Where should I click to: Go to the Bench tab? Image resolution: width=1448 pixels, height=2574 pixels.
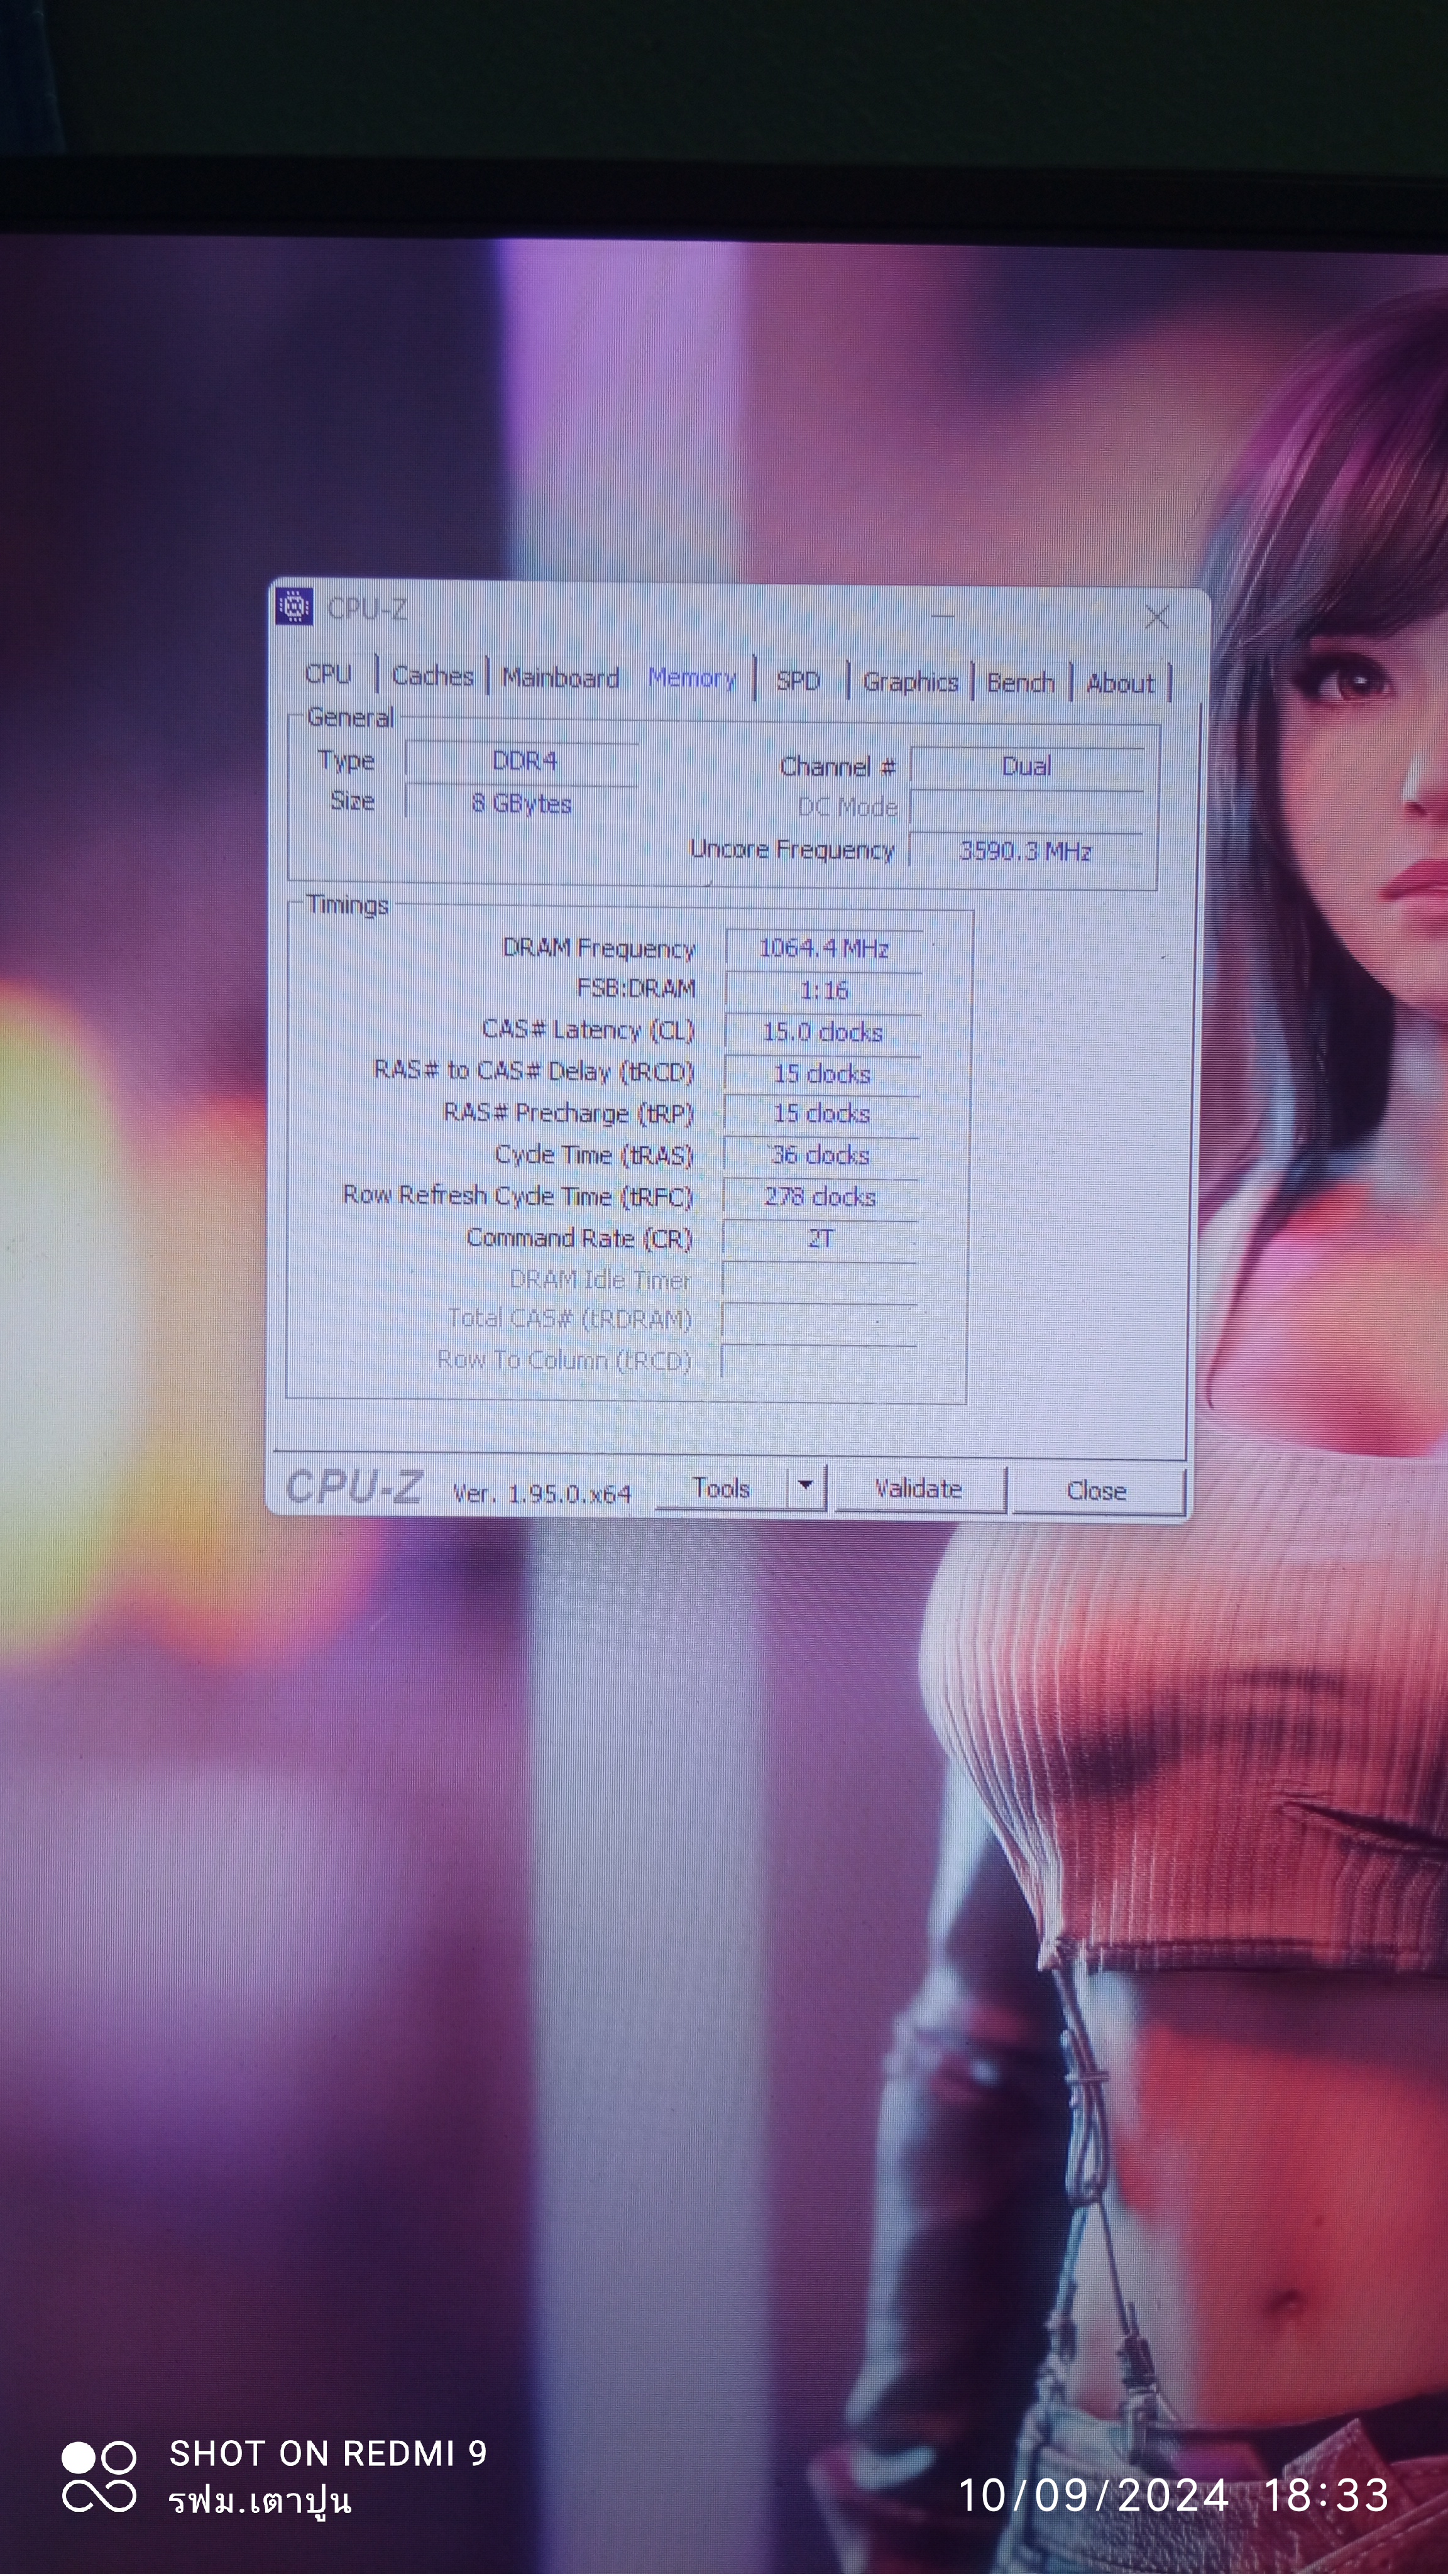click(1020, 682)
